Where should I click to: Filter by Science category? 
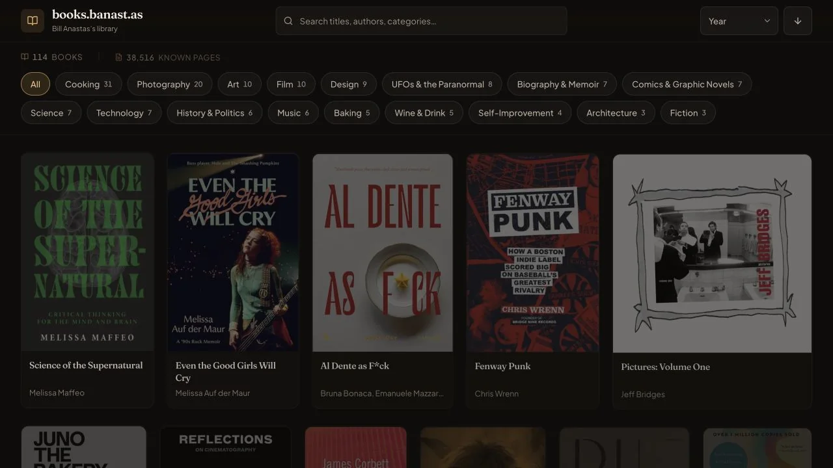coord(51,112)
